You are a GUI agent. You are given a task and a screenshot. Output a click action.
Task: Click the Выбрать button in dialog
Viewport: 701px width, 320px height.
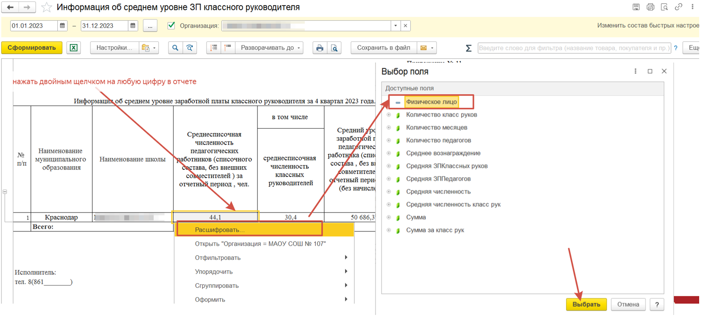point(586,304)
